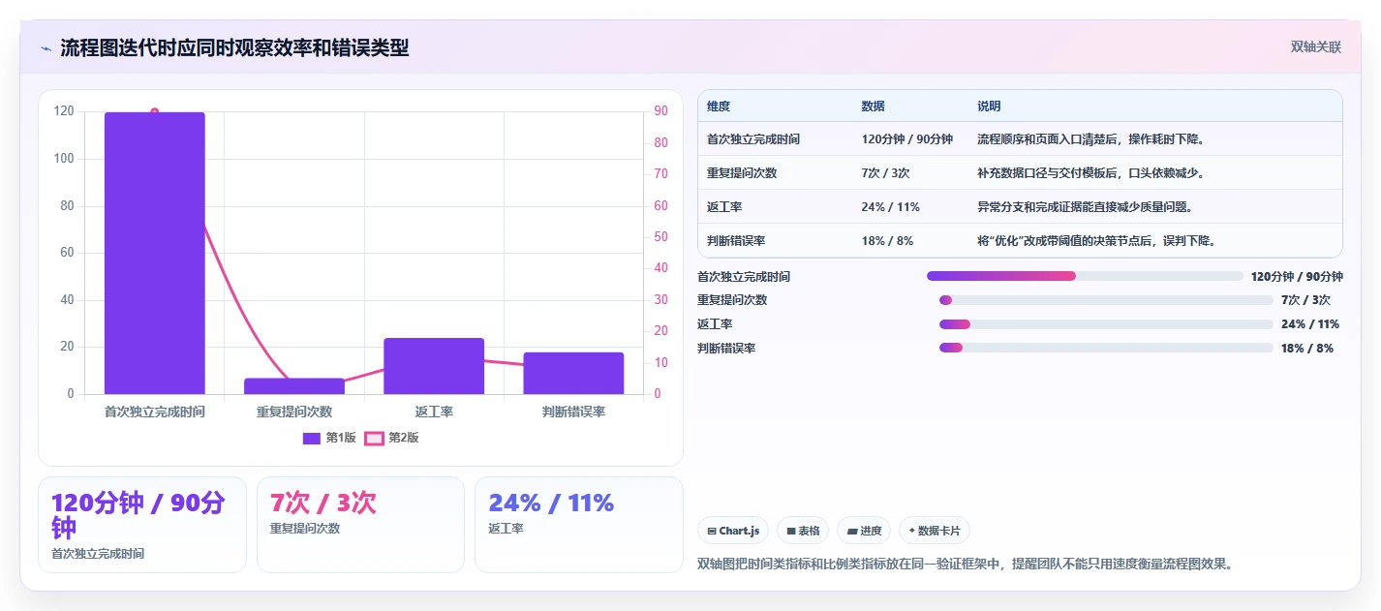1381x611 pixels.
Task: Click the 返工率 x-axis label under the chart
Action: click(x=434, y=412)
